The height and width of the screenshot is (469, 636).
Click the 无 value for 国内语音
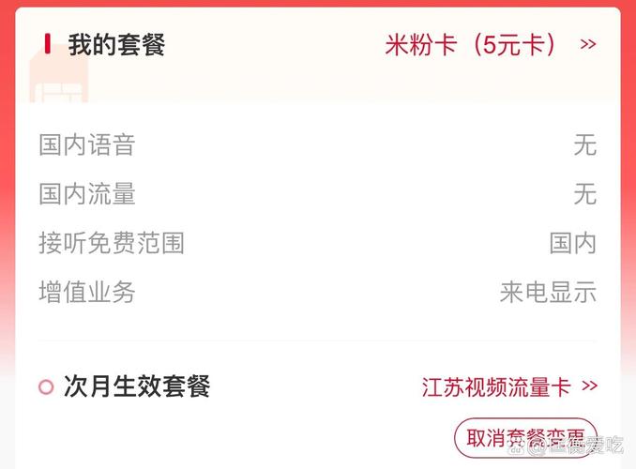(x=584, y=144)
